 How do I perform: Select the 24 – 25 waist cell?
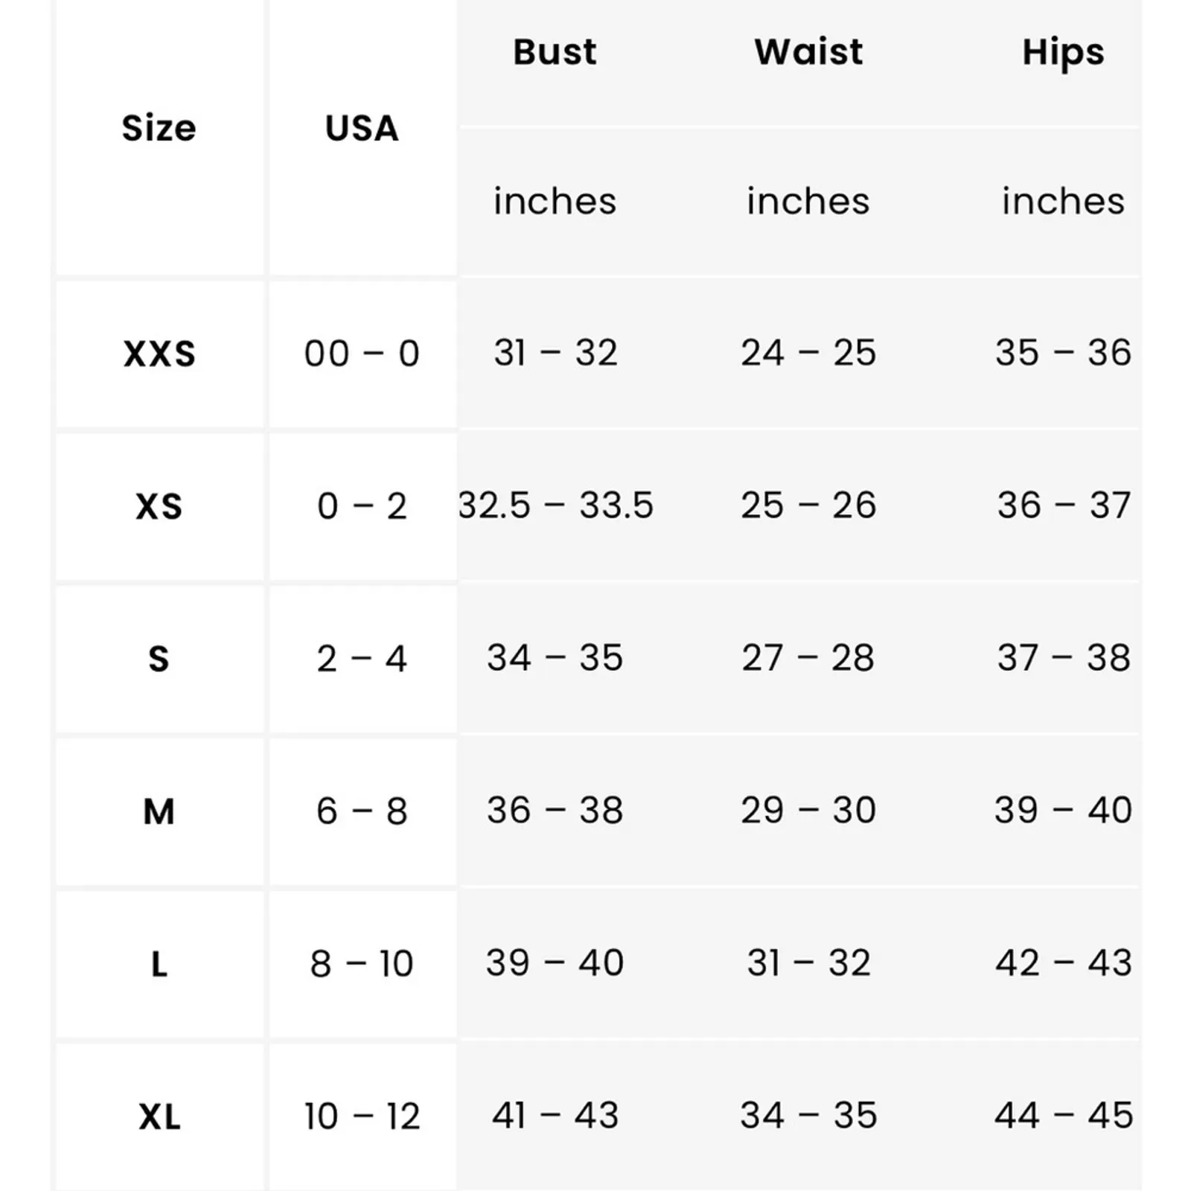coord(808,353)
